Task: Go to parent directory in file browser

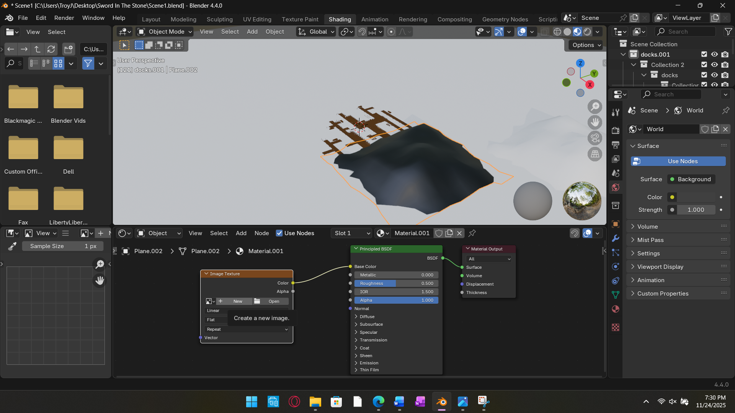Action: tap(38, 49)
